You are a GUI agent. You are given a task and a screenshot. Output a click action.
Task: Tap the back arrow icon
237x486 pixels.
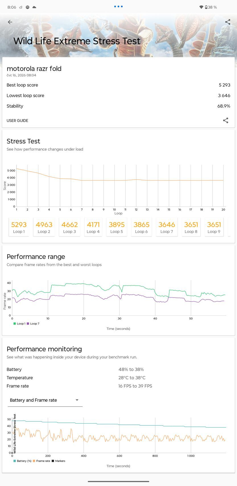10,22
